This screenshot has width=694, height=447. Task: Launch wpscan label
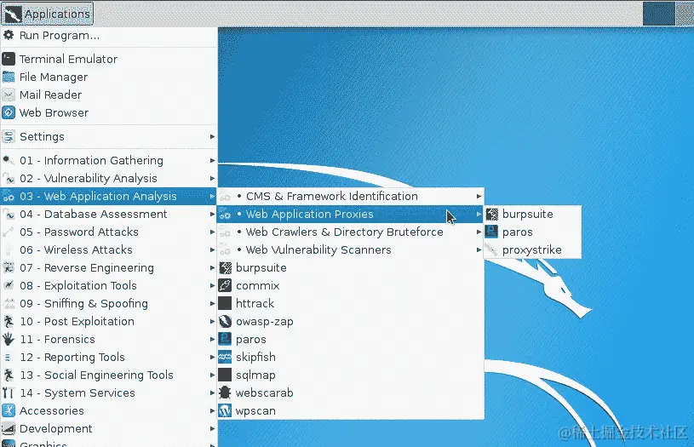point(255,411)
